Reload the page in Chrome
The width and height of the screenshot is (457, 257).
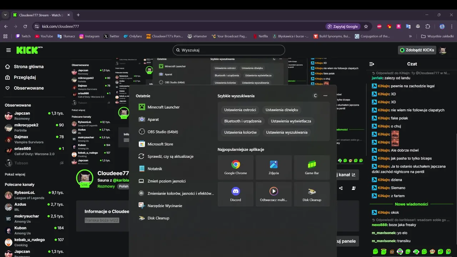click(x=25, y=26)
